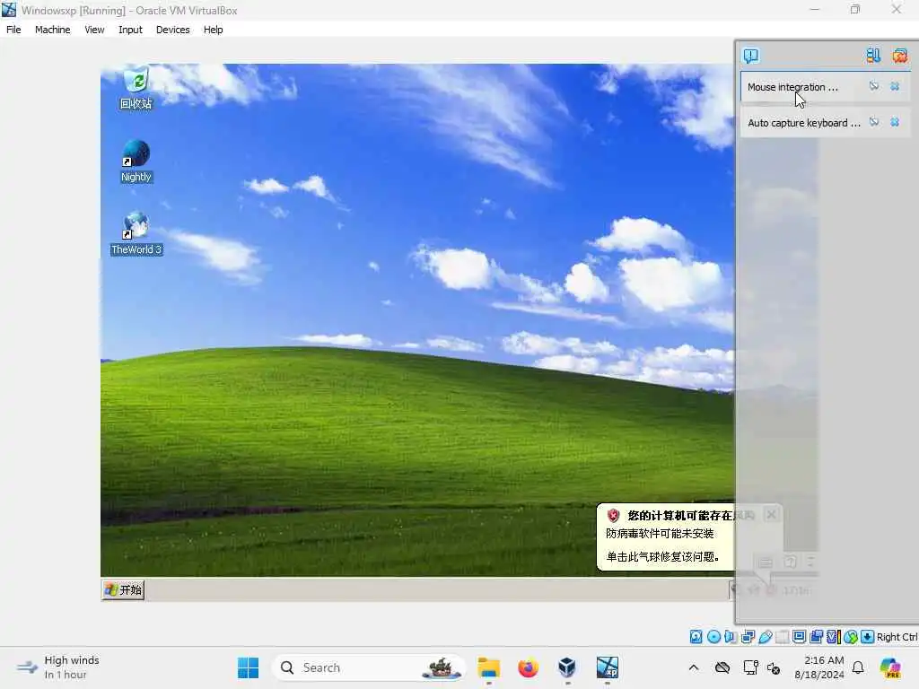
Task: Click the Auto capture keyboard notification's don't-show-again icon
Action: coord(874,122)
